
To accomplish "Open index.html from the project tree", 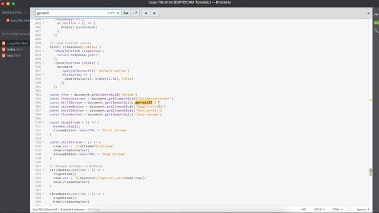I will pos(15,49).
